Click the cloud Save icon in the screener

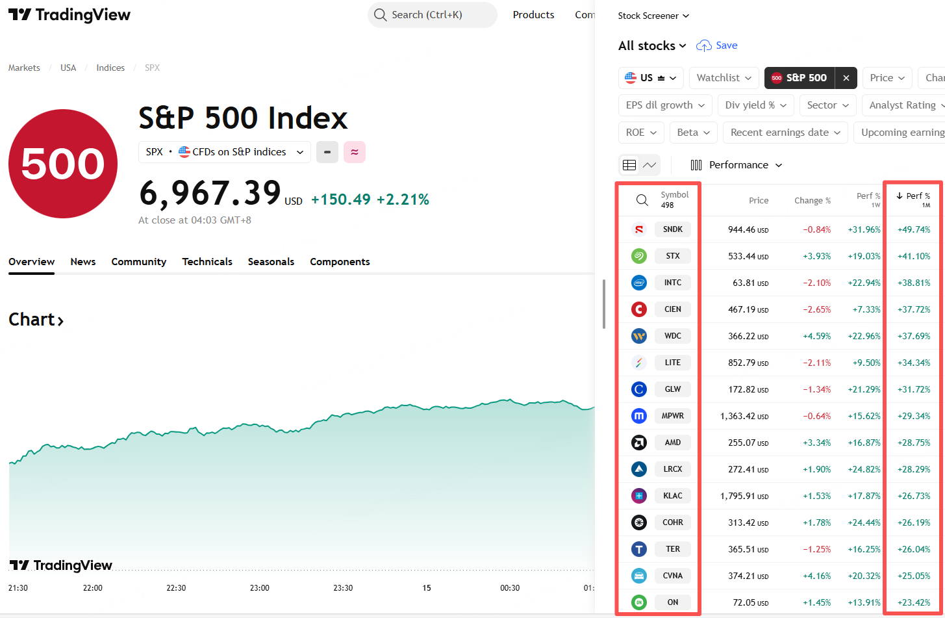[704, 45]
